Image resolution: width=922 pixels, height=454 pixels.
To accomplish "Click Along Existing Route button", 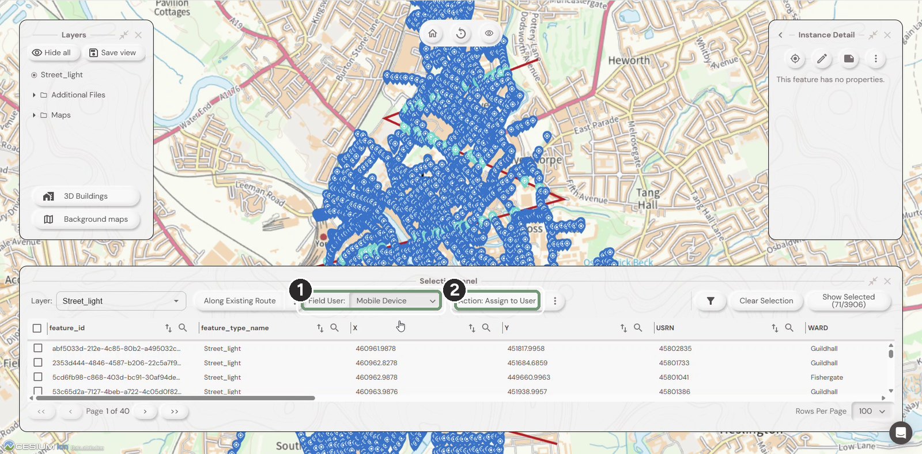I will (x=240, y=301).
